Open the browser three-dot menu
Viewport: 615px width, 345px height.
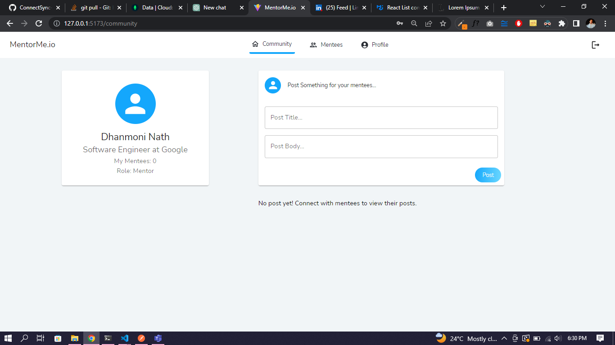click(x=605, y=23)
